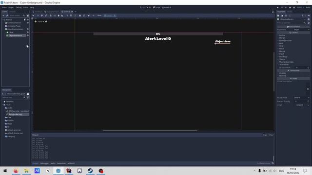Viewport: 312px width, 175px height.
Task: Expand the Size Flags property group
Action: pos(283,57)
